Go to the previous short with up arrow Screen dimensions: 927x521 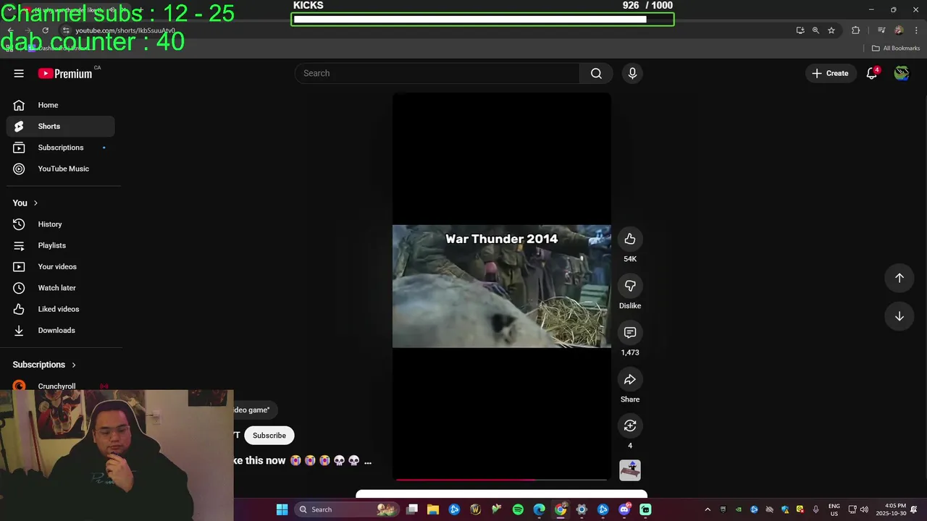click(899, 278)
